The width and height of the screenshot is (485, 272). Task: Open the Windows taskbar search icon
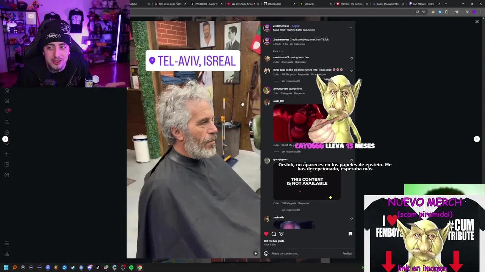click(14, 267)
